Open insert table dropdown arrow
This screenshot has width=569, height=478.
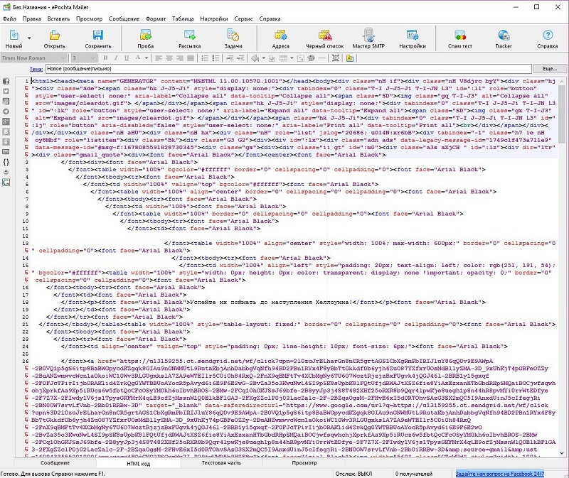coord(292,58)
